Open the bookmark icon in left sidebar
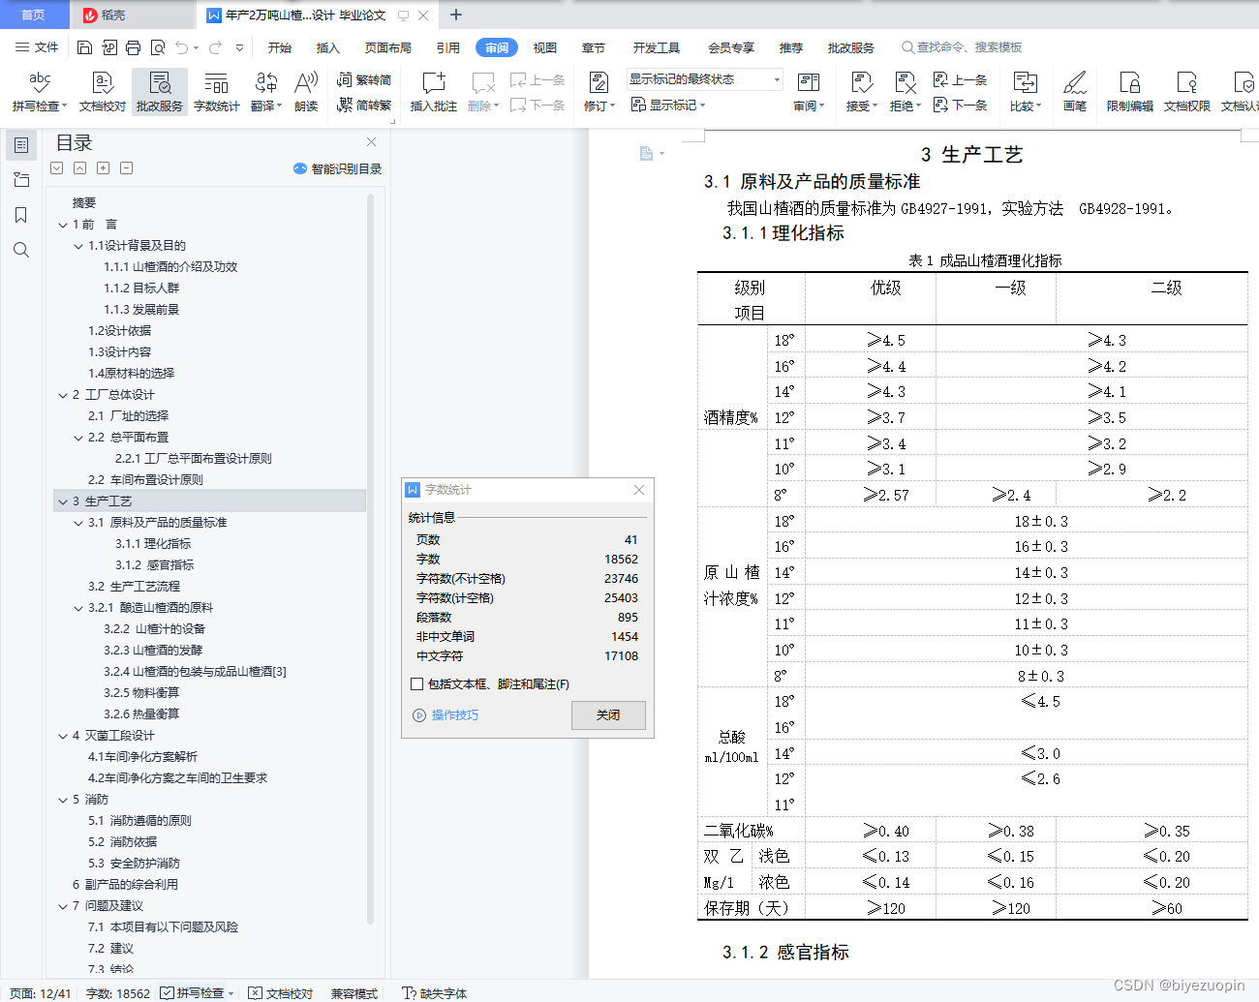Image resolution: width=1259 pixels, height=1002 pixels. [21, 215]
